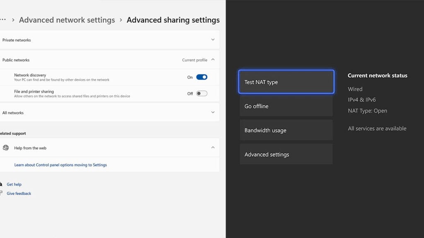Collapse the Help from the web section

[213, 148]
